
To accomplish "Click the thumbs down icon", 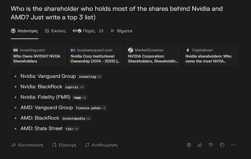I will tap(211, 145).
